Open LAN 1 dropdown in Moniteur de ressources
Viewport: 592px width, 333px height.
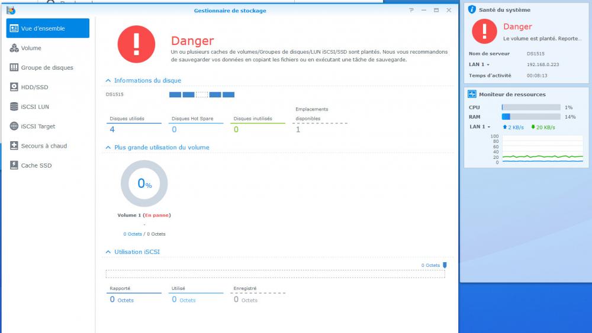pos(480,127)
